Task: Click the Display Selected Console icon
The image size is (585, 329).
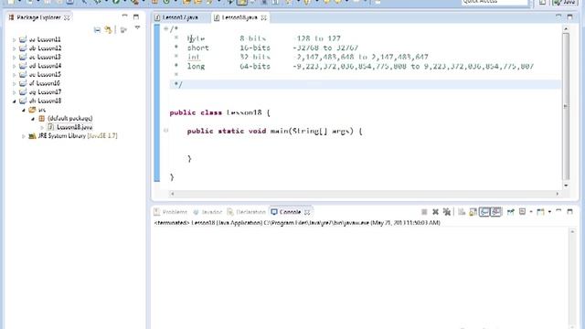Action: 522,212
